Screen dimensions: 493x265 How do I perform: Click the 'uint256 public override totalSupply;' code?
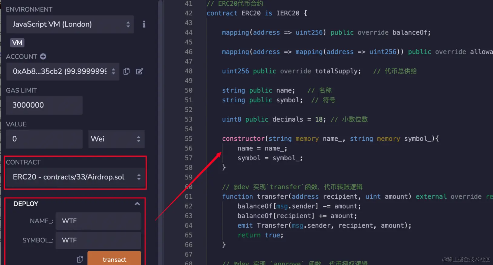coord(291,71)
